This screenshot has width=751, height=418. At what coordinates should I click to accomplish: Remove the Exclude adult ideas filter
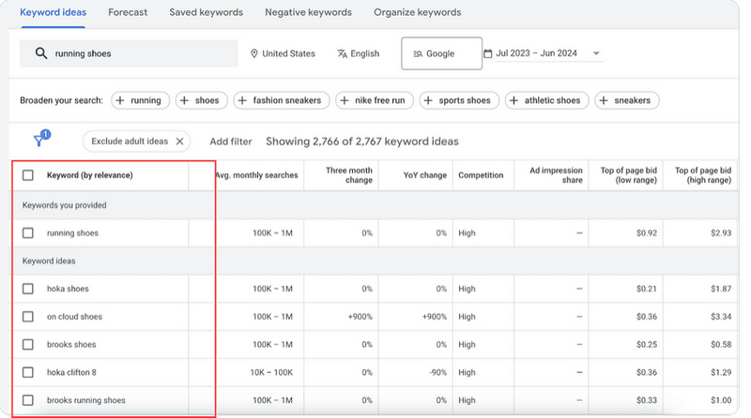click(179, 142)
